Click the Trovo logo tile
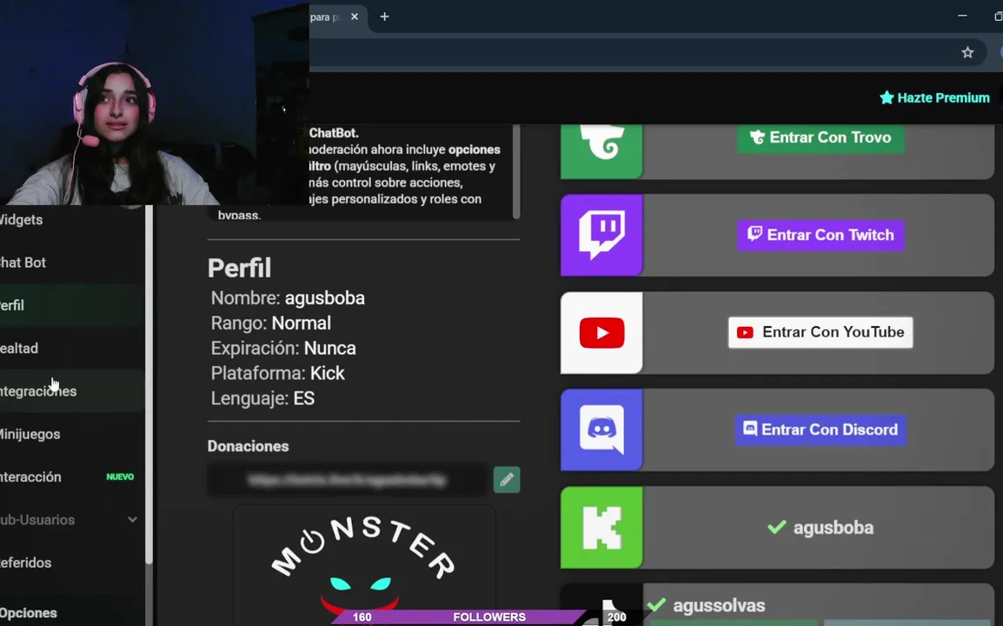The height and width of the screenshot is (626, 1003). tap(601, 151)
